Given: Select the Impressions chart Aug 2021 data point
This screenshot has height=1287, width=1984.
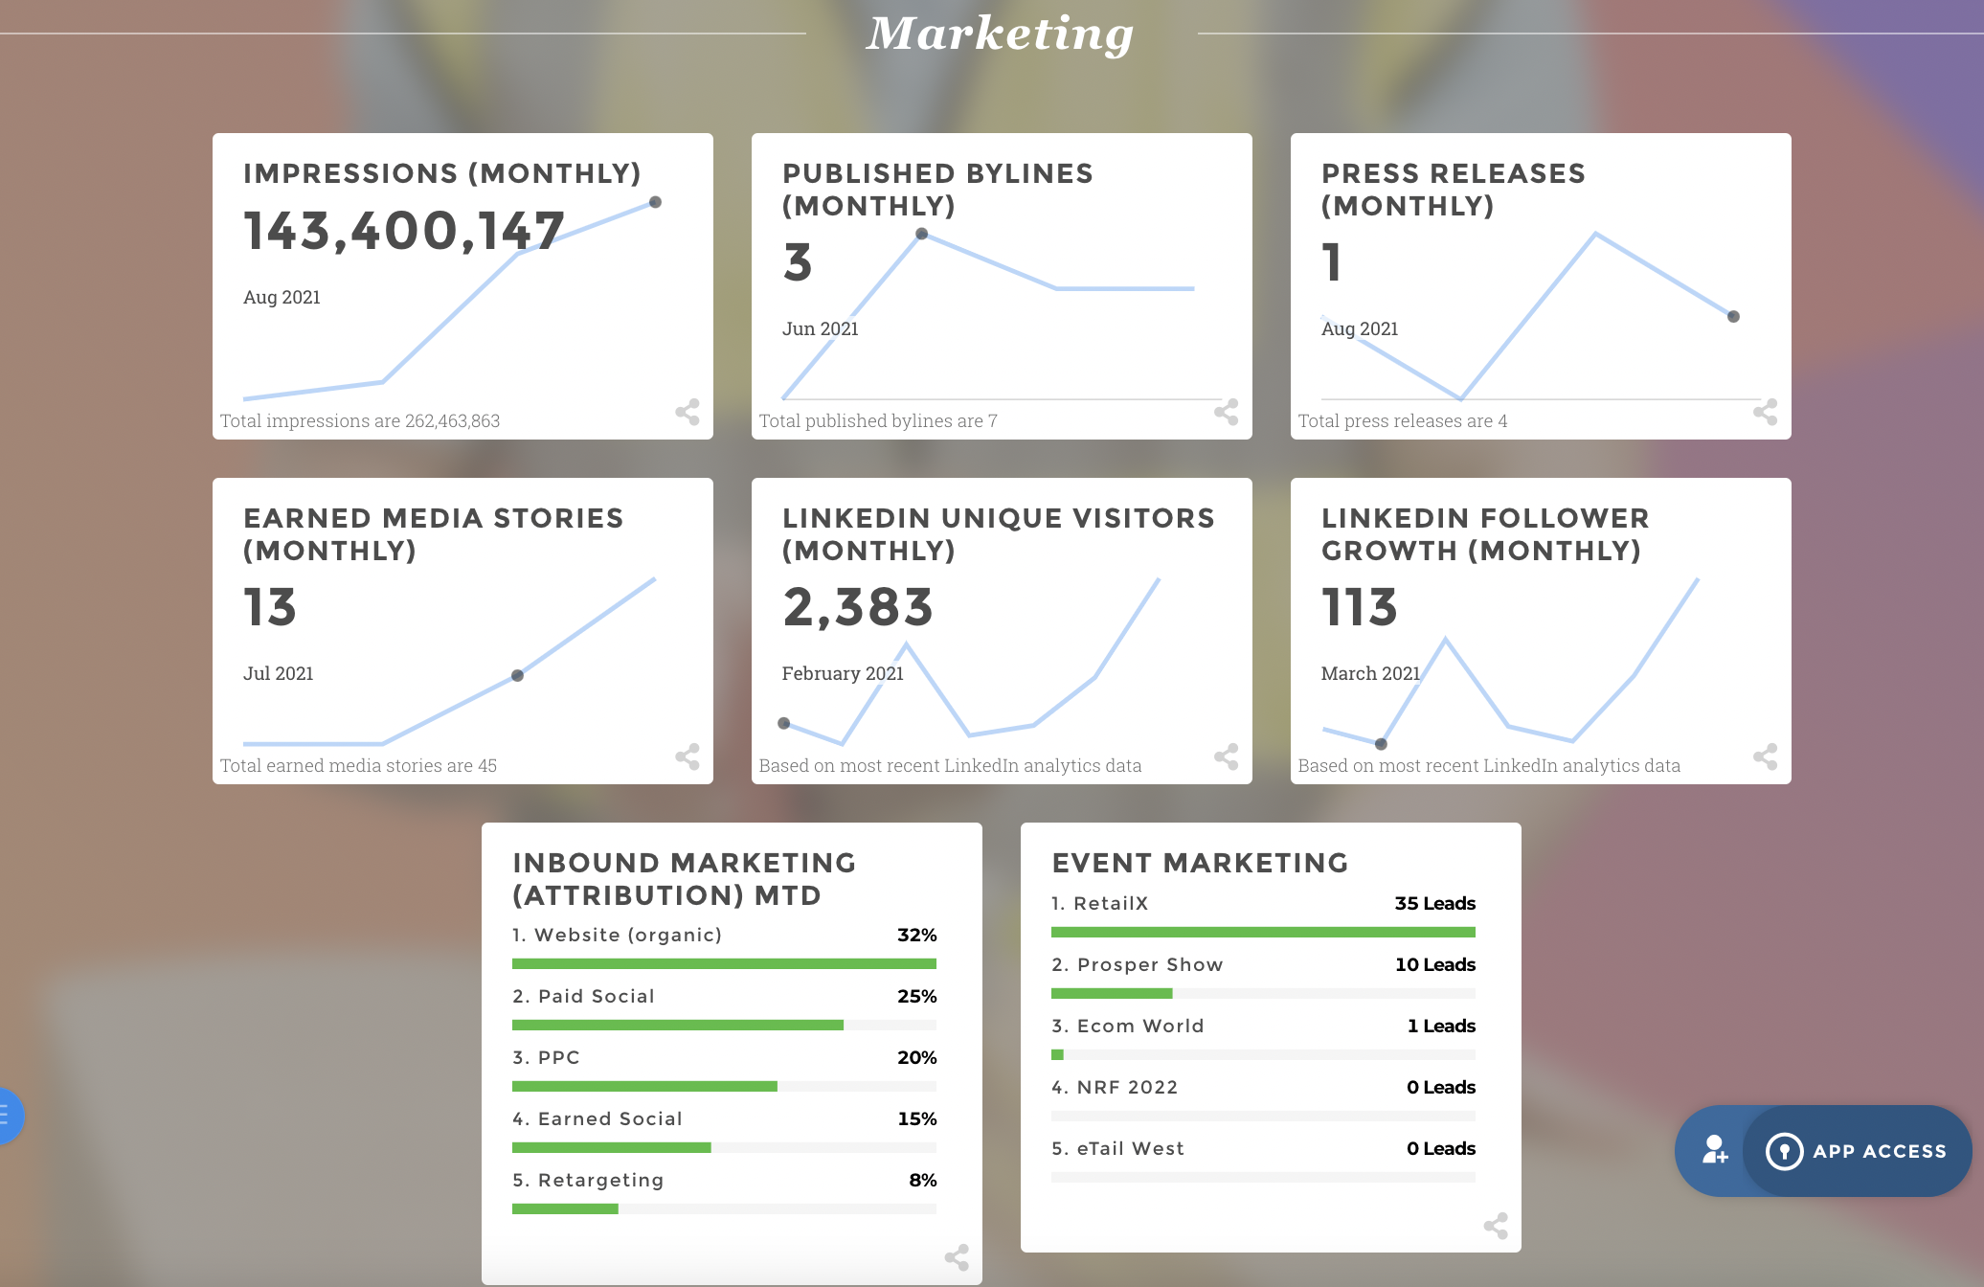Looking at the screenshot, I should pyautogui.click(x=656, y=202).
